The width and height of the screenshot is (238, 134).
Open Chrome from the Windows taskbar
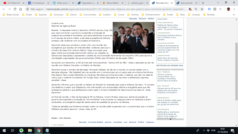38,131
